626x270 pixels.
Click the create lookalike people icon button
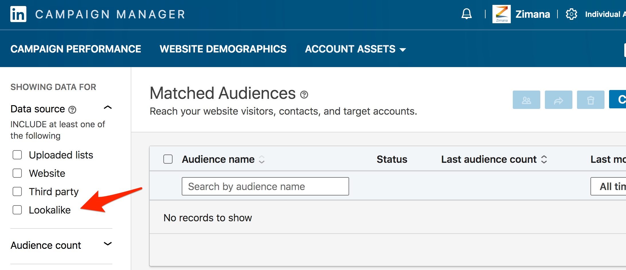click(x=526, y=100)
